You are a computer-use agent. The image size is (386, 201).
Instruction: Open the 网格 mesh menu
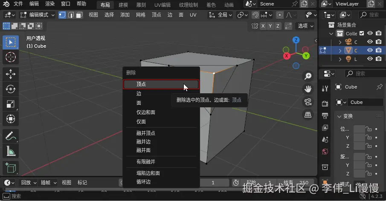coord(141,15)
